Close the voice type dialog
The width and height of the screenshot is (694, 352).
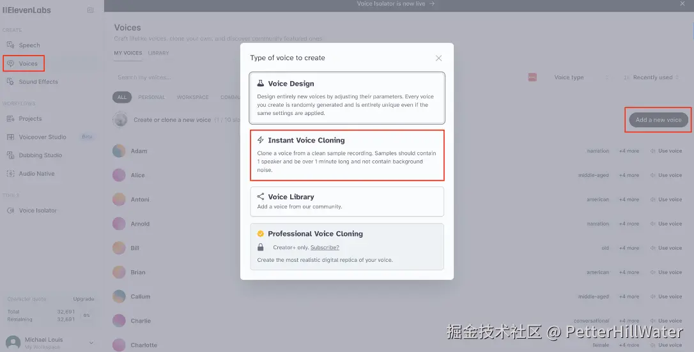point(438,58)
